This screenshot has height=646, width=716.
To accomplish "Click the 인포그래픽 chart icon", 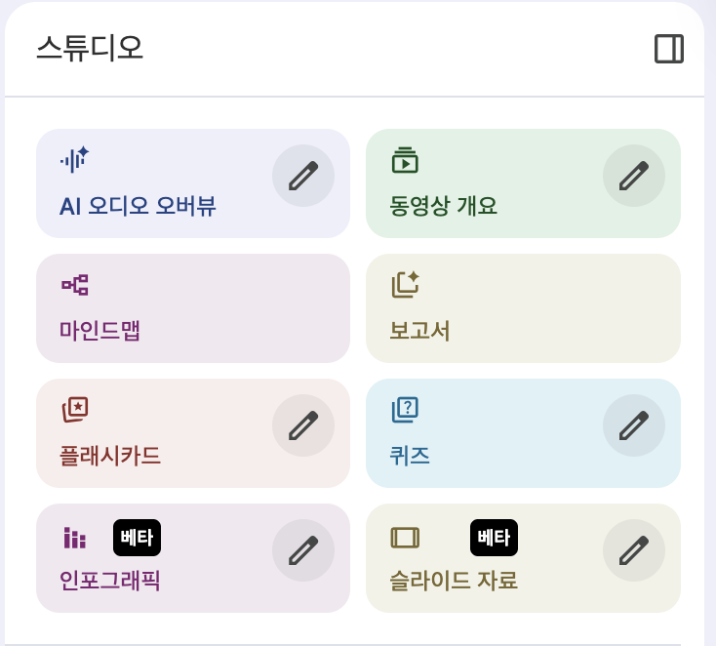I will 74,538.
